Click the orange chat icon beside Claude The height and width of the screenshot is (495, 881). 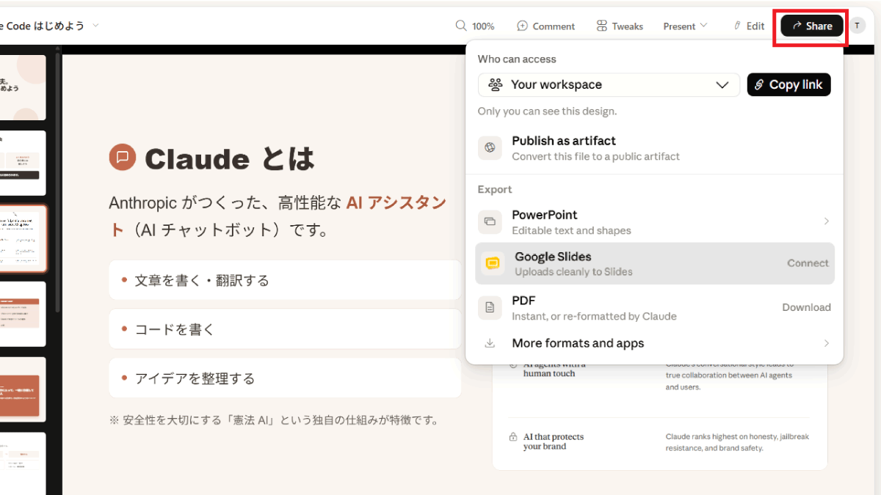pyautogui.click(x=123, y=158)
